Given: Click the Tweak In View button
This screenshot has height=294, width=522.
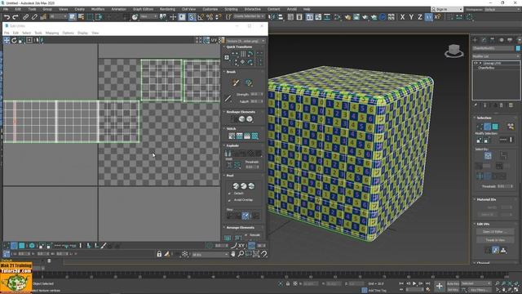Looking at the screenshot, I should click(x=495, y=239).
